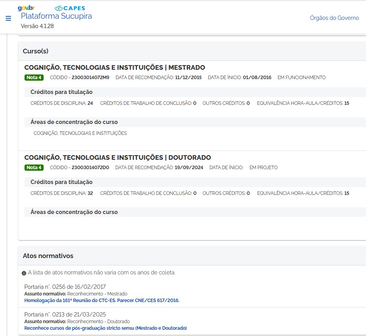Select the Atos normativos section header

[x=48, y=256]
